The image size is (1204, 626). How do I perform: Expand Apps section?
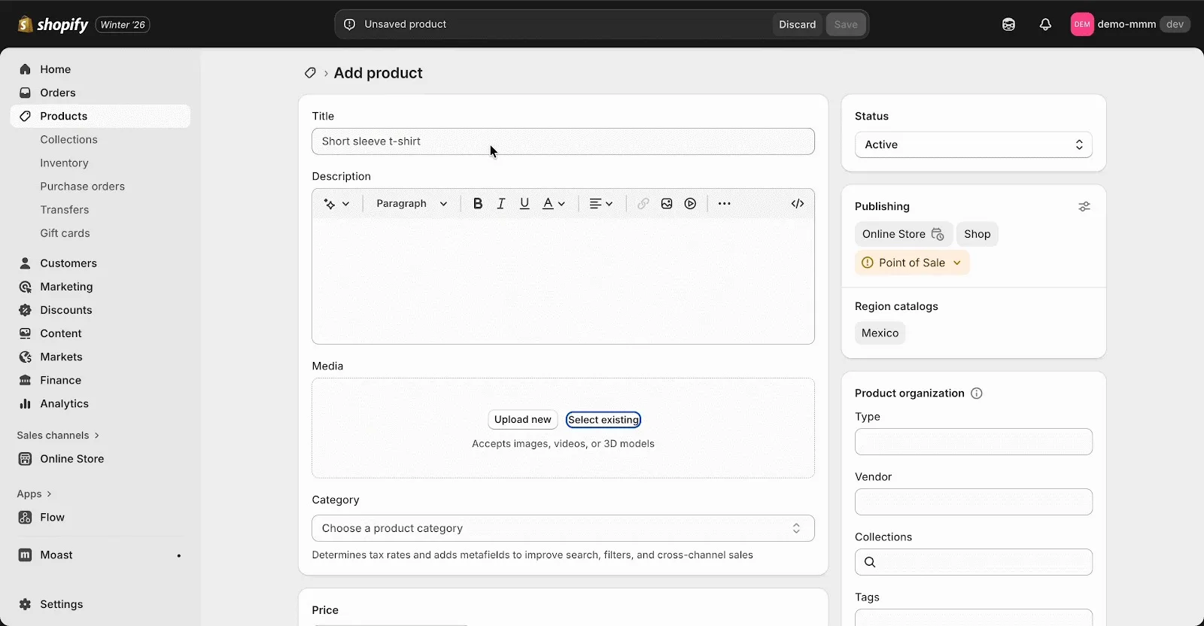34,494
